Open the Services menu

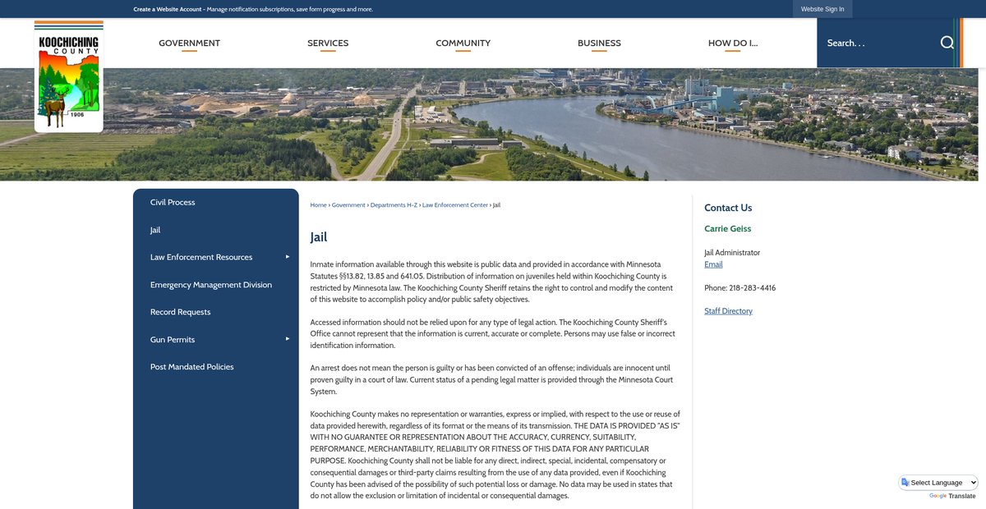point(328,44)
